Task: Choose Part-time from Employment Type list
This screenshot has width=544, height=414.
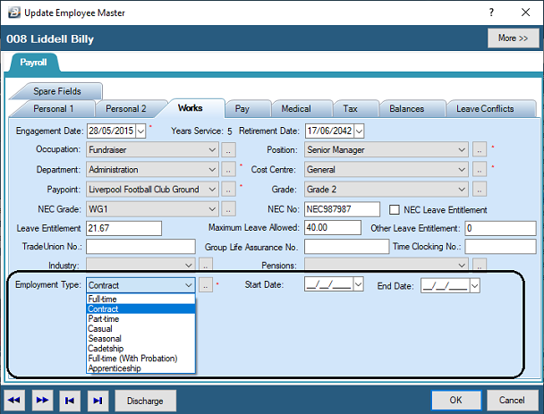Action: pyautogui.click(x=140, y=318)
